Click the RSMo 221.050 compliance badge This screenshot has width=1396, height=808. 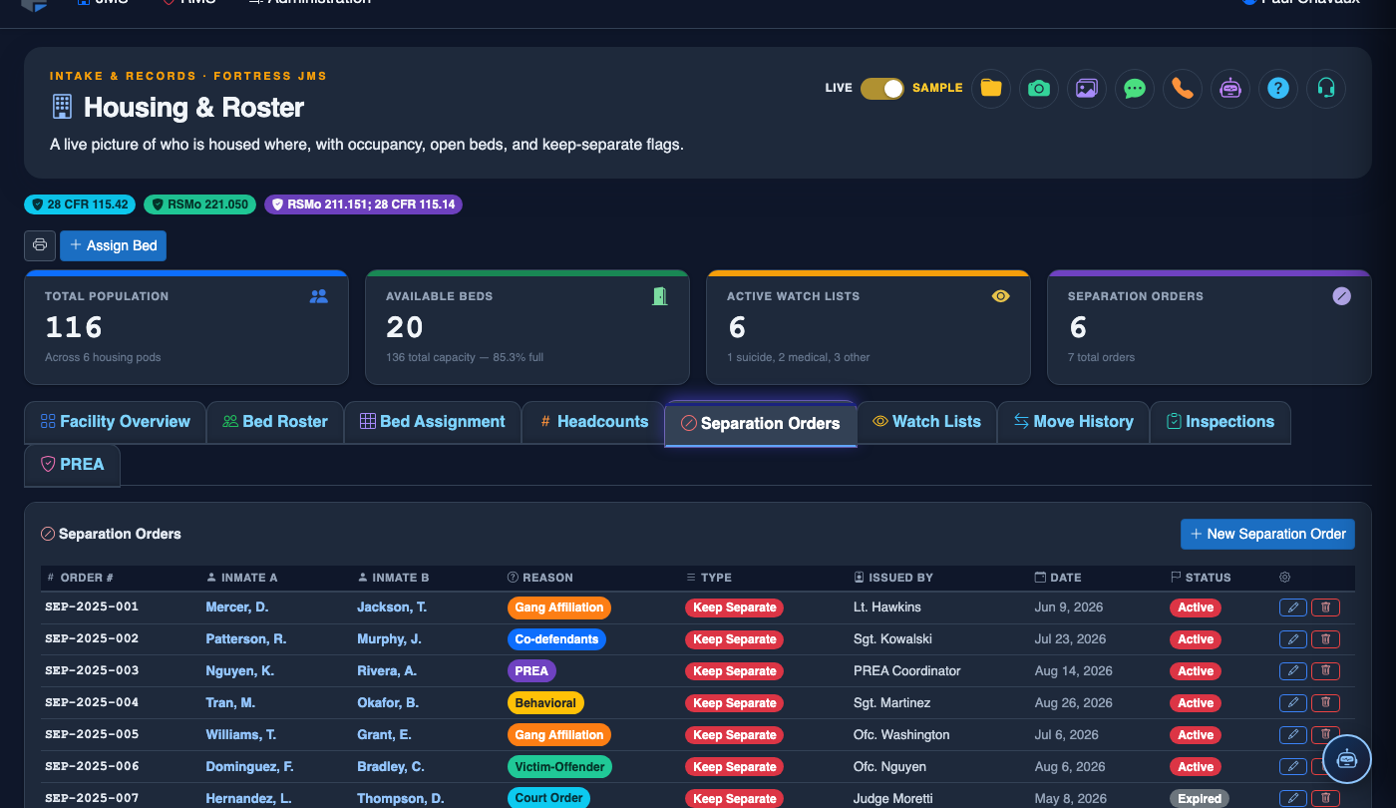tap(200, 204)
